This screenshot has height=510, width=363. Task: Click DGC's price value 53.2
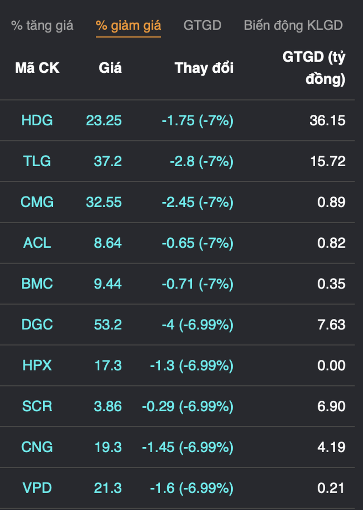pyautogui.click(x=107, y=325)
